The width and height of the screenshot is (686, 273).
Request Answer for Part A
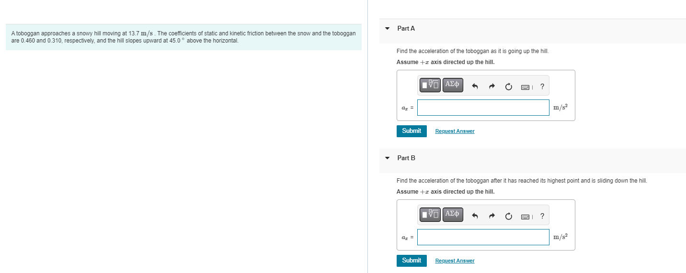pyautogui.click(x=455, y=131)
